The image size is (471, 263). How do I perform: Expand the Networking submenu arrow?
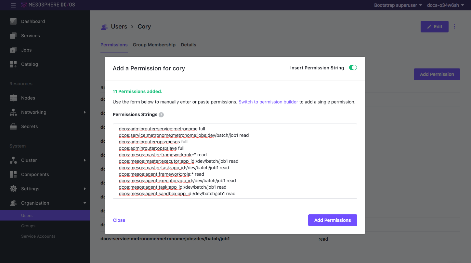pos(85,112)
